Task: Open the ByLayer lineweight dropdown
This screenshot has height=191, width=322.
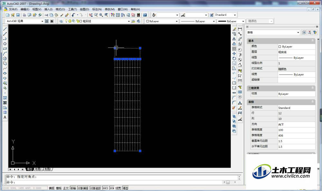Action: (243, 21)
